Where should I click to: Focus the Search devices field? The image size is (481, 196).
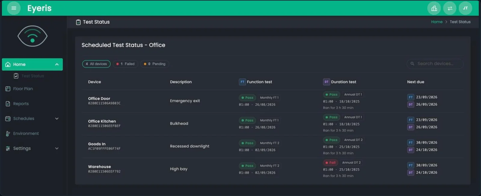tap(435, 64)
